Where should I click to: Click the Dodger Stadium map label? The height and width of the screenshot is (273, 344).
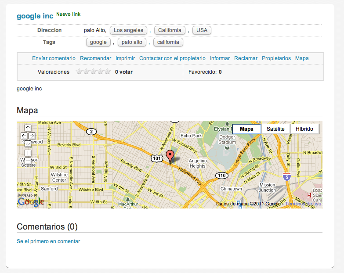[x=227, y=140]
